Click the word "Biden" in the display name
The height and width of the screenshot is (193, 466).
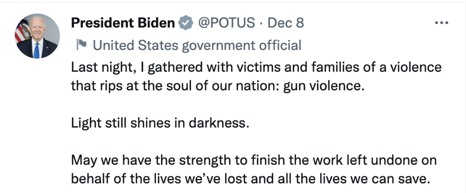click(x=157, y=23)
